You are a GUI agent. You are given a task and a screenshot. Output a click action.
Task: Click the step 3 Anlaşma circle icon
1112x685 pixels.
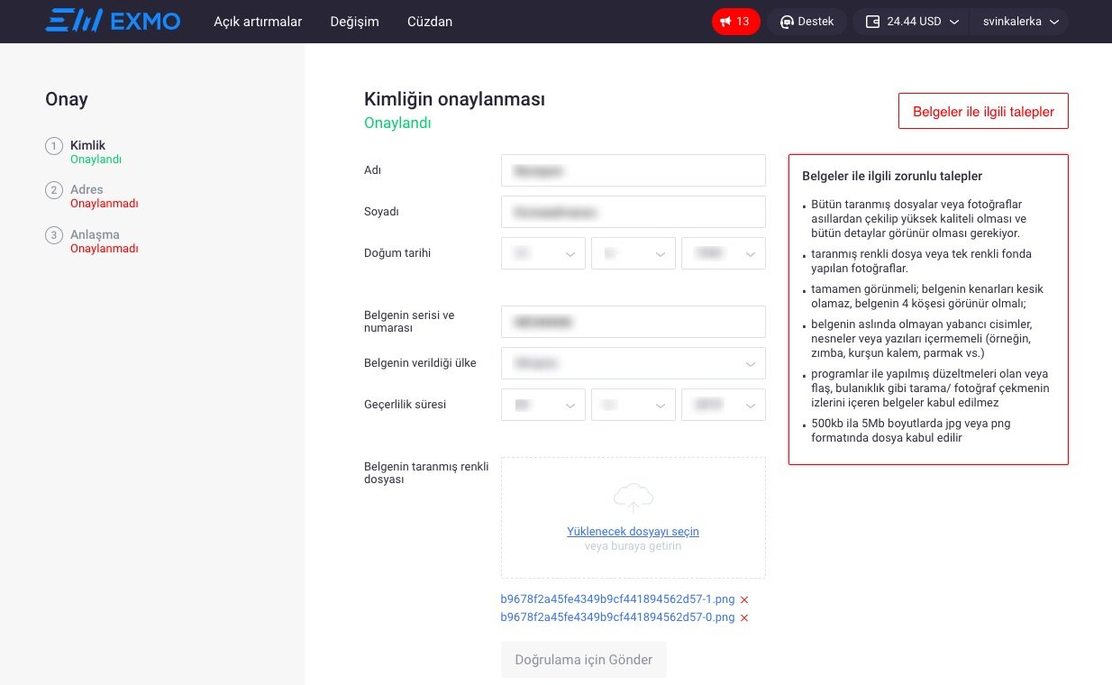pos(54,235)
